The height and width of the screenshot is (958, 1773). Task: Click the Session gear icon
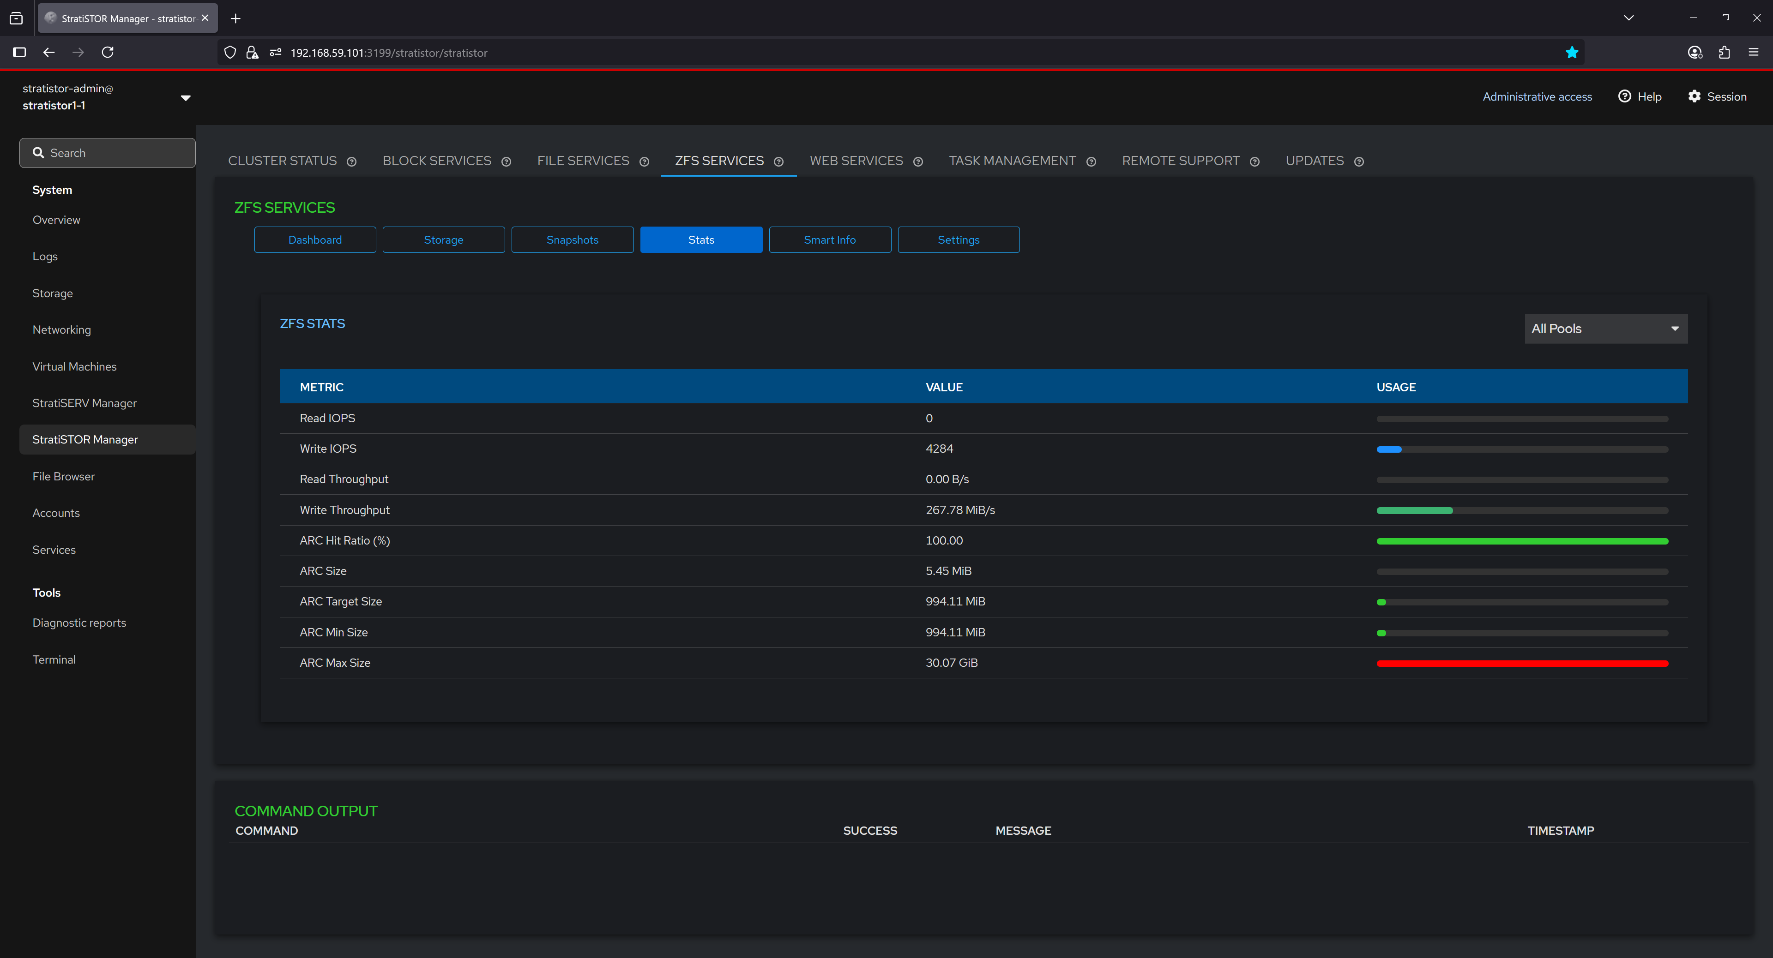click(x=1694, y=96)
